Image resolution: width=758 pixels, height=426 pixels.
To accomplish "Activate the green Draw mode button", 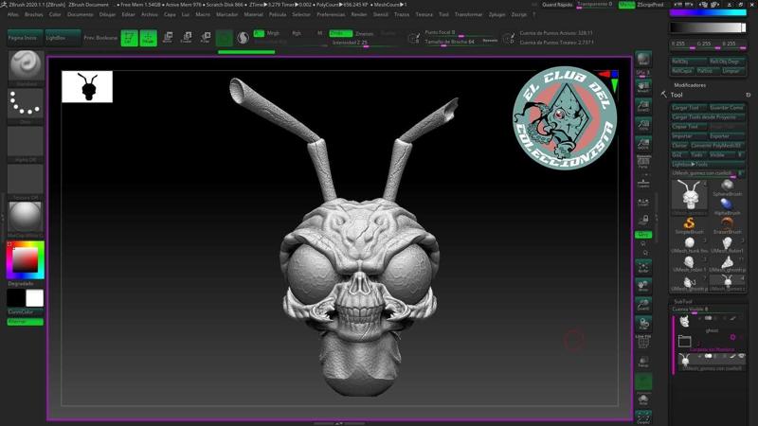I will 149,38.
